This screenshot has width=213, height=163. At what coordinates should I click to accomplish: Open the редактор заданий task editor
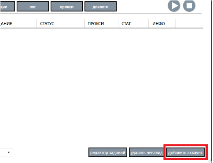pyautogui.click(x=108, y=152)
